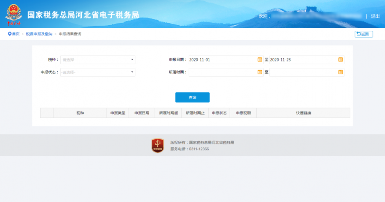
Task: Click the footer red shield badge icon
Action: pos(158,146)
